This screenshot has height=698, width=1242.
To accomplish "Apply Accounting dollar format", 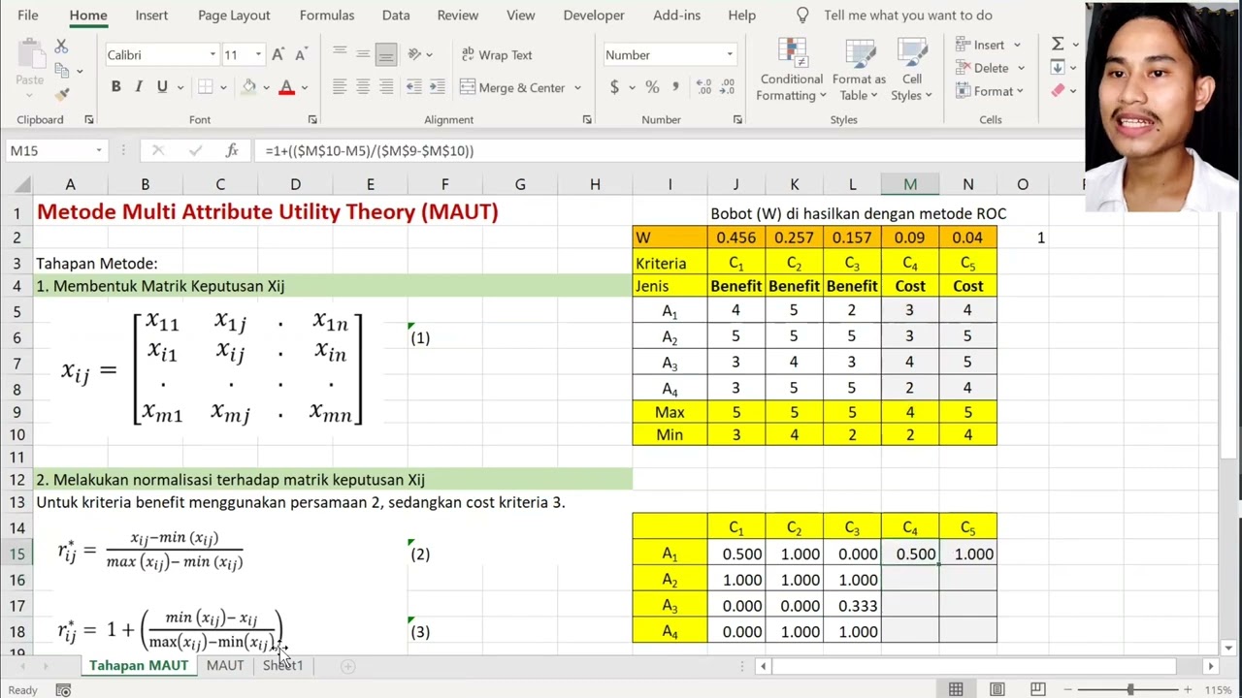I will [614, 87].
